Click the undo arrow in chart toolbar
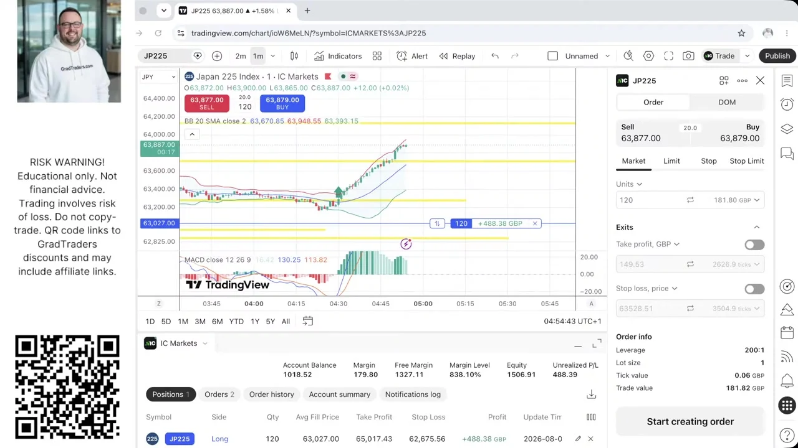This screenshot has height=448, width=798. click(x=495, y=56)
